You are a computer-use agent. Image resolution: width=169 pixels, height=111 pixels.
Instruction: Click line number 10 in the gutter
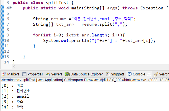pyautogui.click(x=7, y=40)
